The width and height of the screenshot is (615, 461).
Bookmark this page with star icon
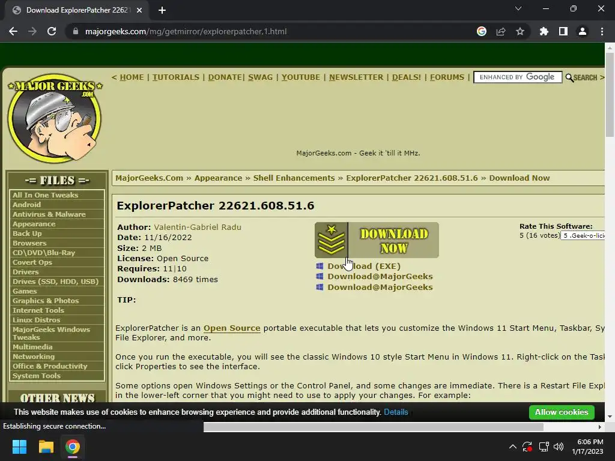(x=520, y=31)
